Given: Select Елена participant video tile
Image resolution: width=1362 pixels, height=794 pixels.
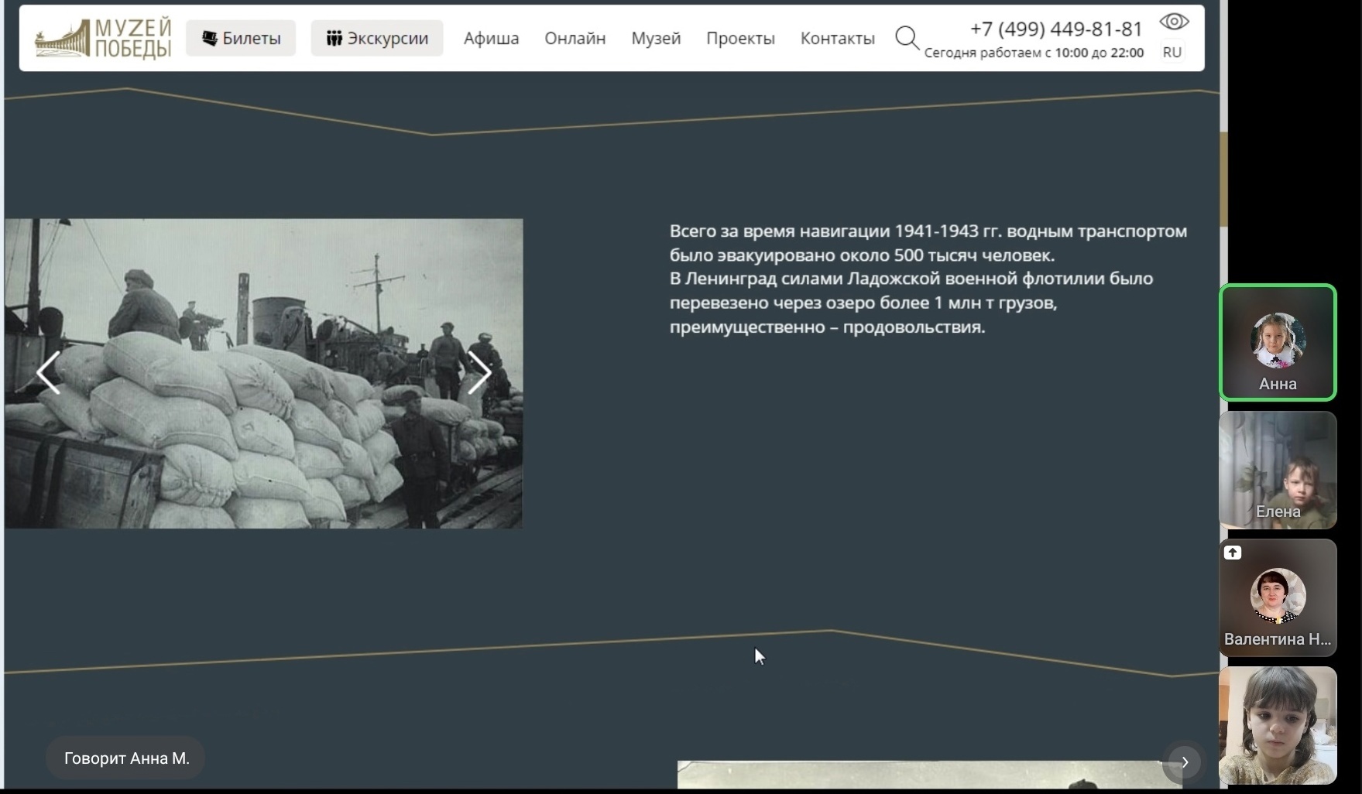Looking at the screenshot, I should pos(1278,470).
